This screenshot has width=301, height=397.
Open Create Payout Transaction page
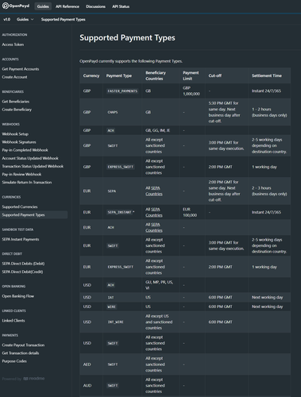(x=23, y=345)
